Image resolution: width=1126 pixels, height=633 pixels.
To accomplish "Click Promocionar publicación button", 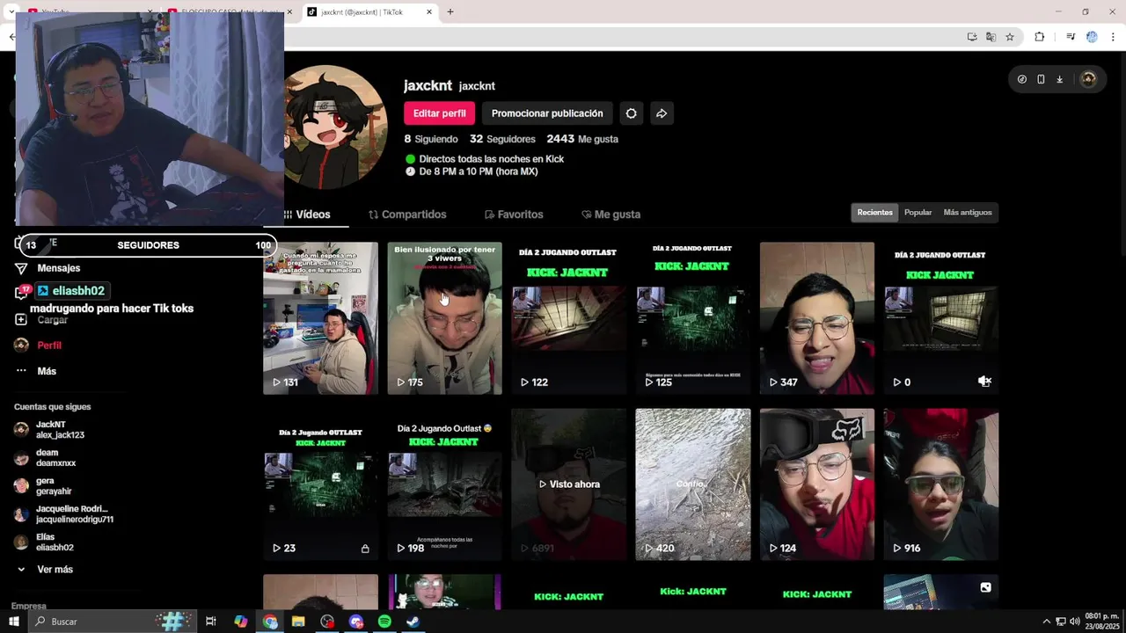I will point(547,113).
